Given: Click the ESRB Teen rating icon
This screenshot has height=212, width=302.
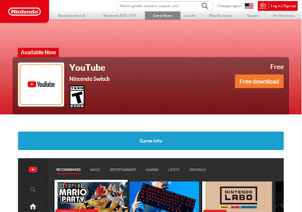Looking at the screenshot, I should pyautogui.click(x=77, y=97).
